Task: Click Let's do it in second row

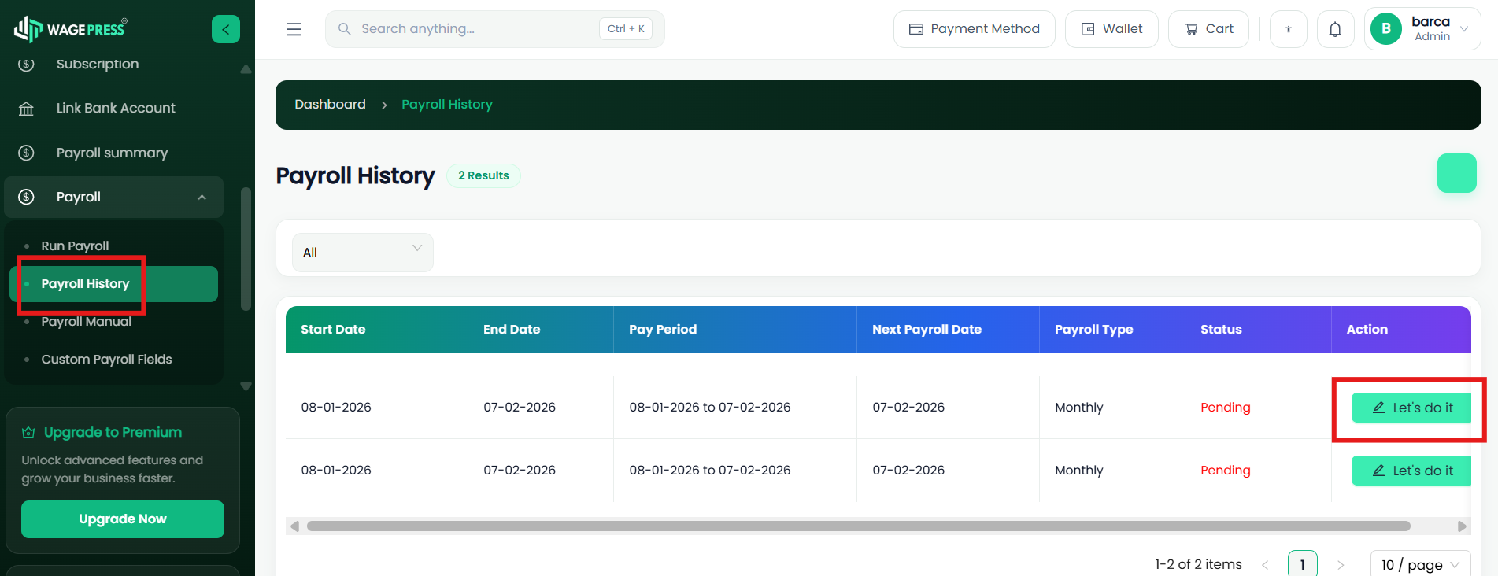Action: (x=1411, y=471)
